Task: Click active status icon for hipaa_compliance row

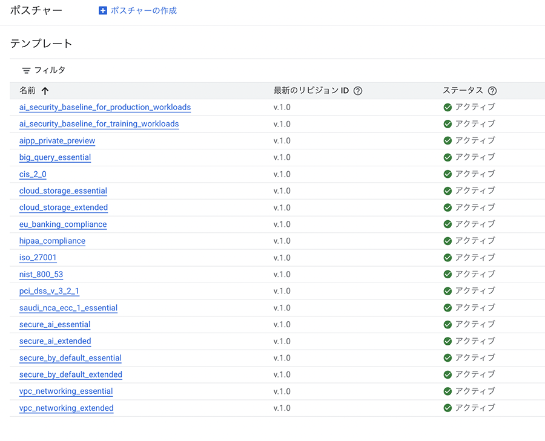Action: pyautogui.click(x=448, y=241)
